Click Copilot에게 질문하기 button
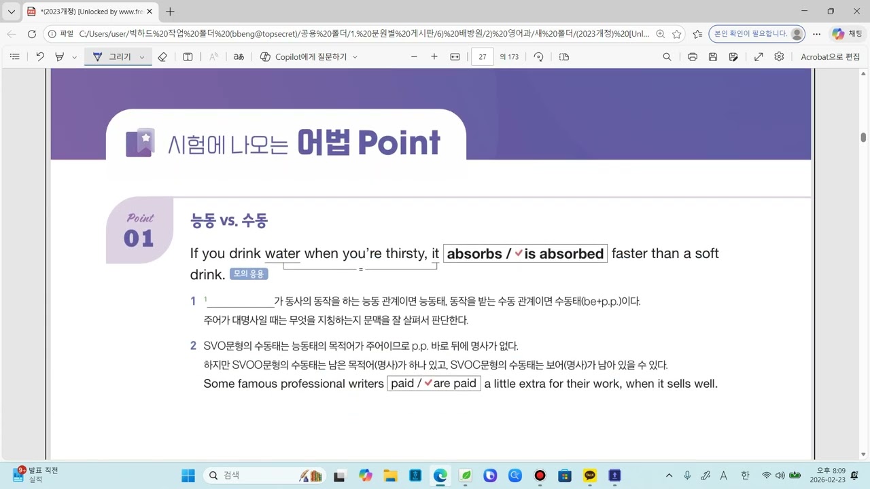This screenshot has height=489, width=870. [x=303, y=57]
